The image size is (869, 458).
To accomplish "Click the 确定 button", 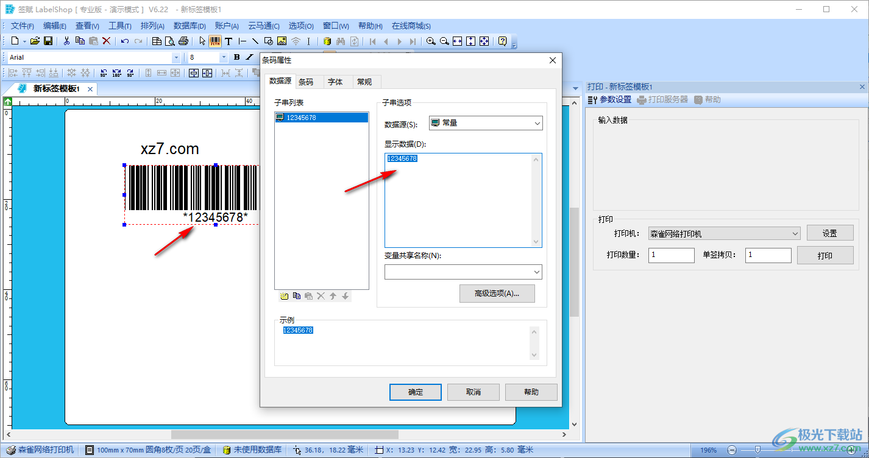I will (416, 392).
